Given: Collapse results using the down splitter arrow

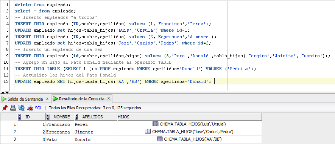Looking at the screenshot, I should tap(7, 92).
